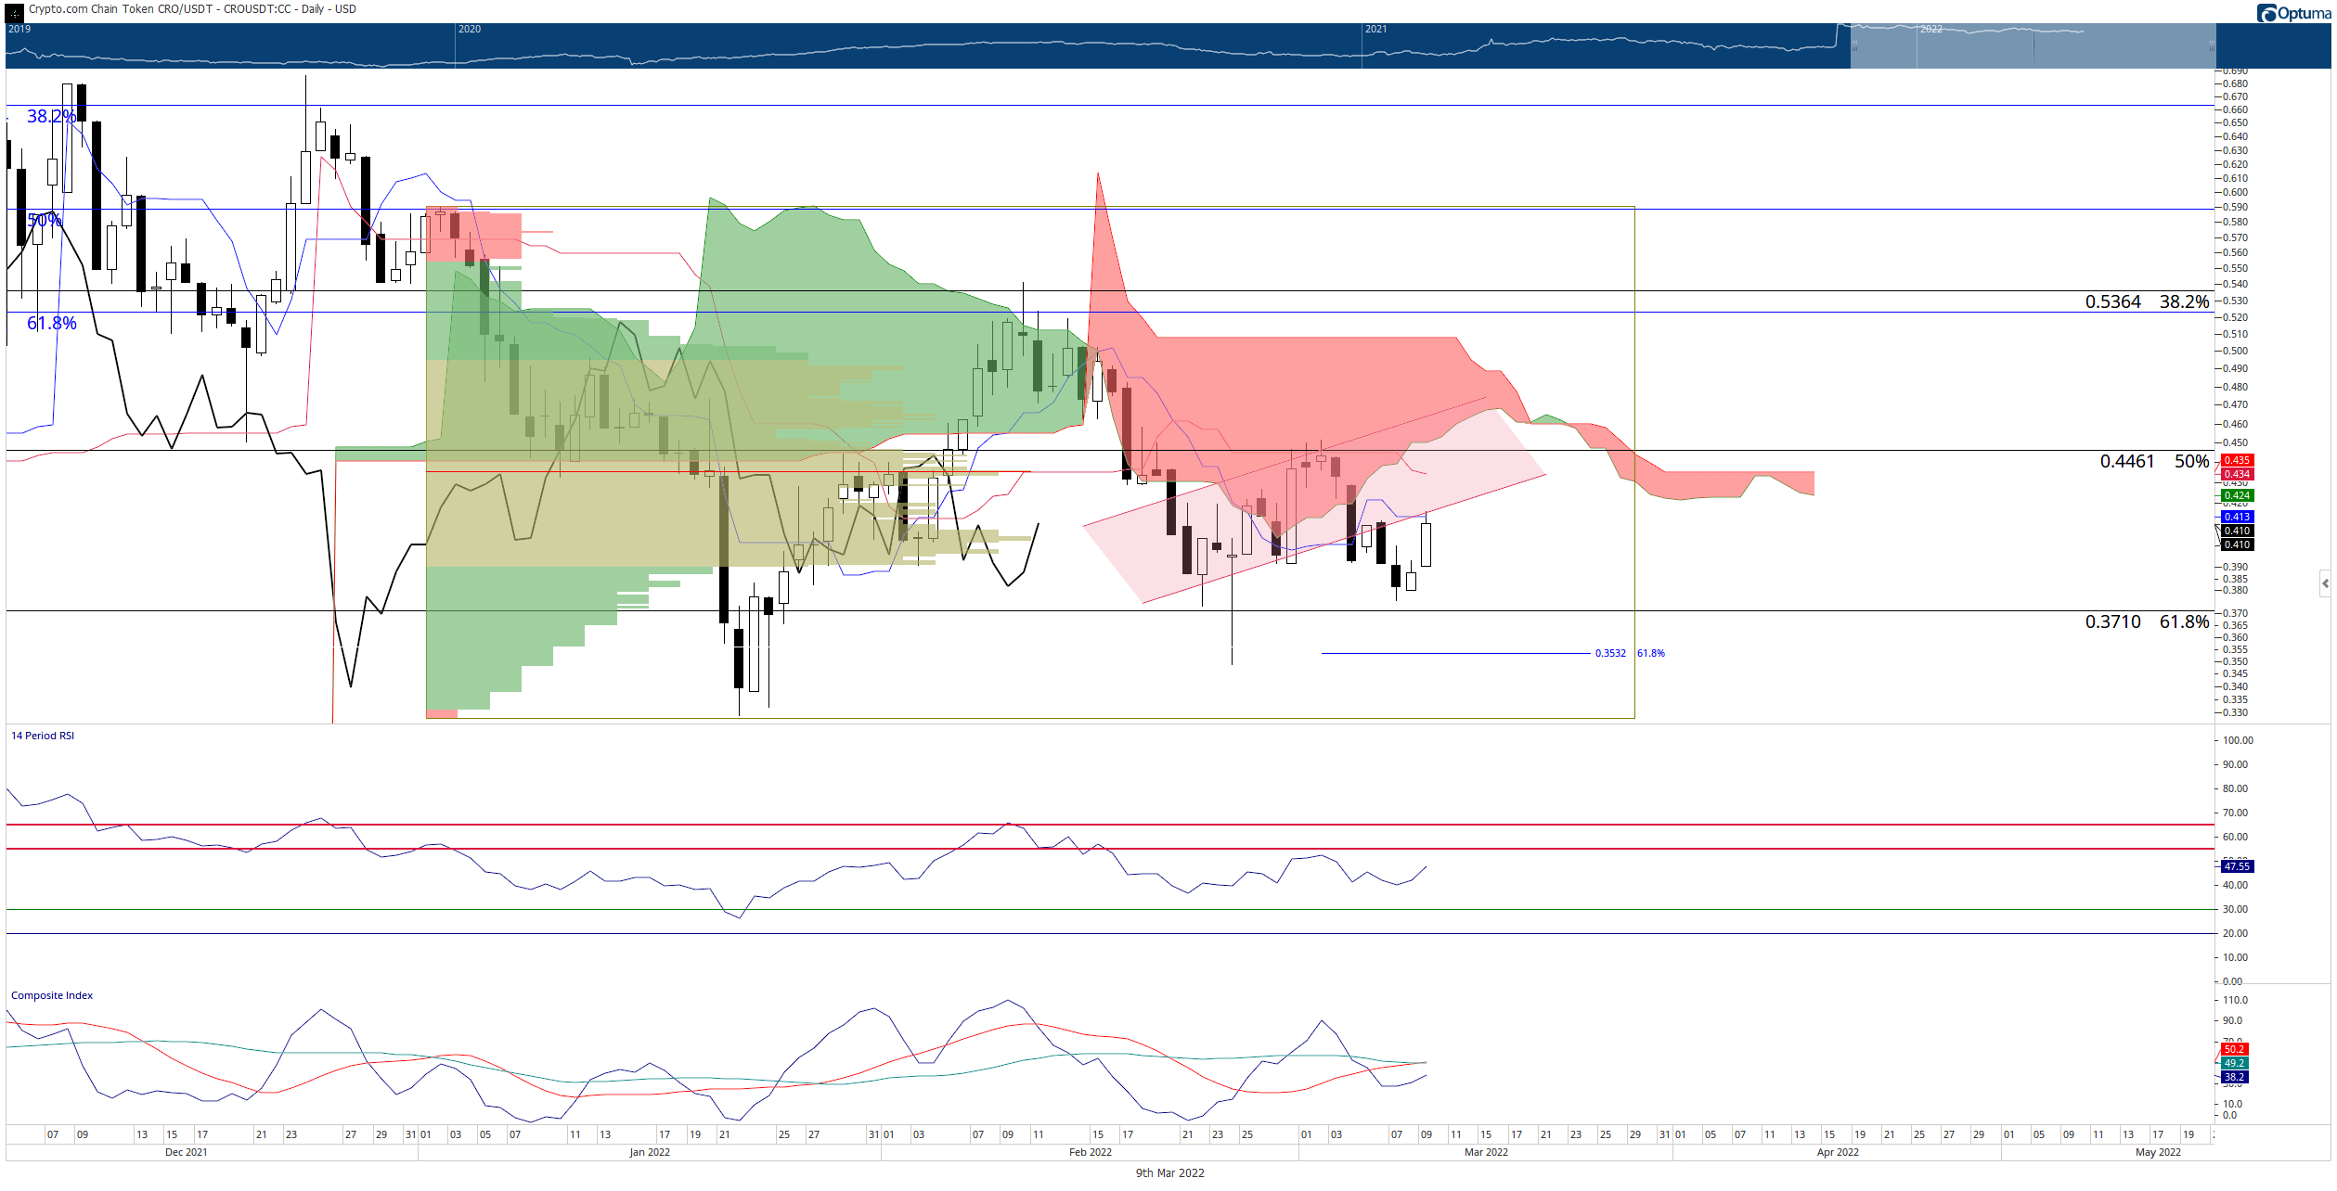Viewport: 2337px width, 1191px height.
Task: Click the '2019' year marker in the overview bar
Action: point(19,29)
